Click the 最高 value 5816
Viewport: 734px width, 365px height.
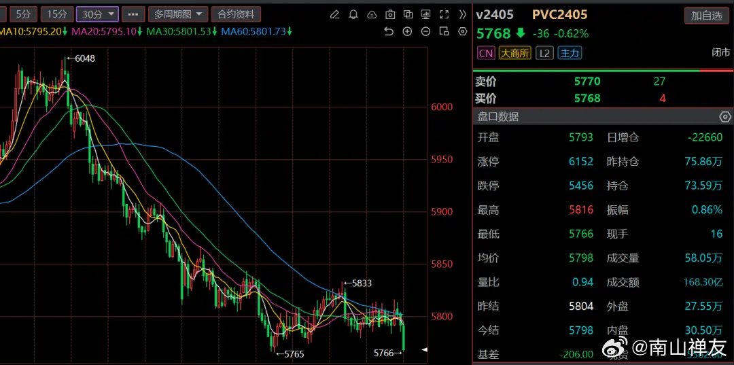click(581, 210)
